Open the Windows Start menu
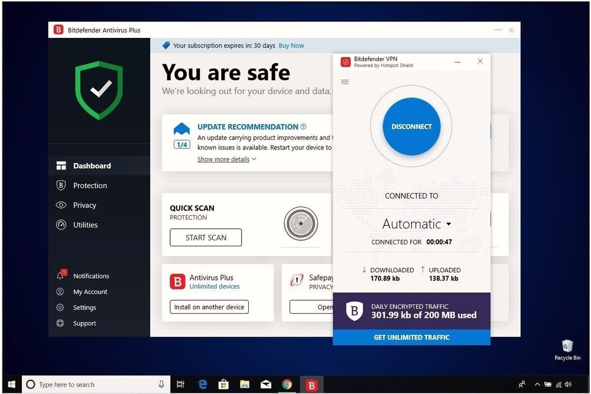This screenshot has width=591, height=394. pyautogui.click(x=11, y=385)
